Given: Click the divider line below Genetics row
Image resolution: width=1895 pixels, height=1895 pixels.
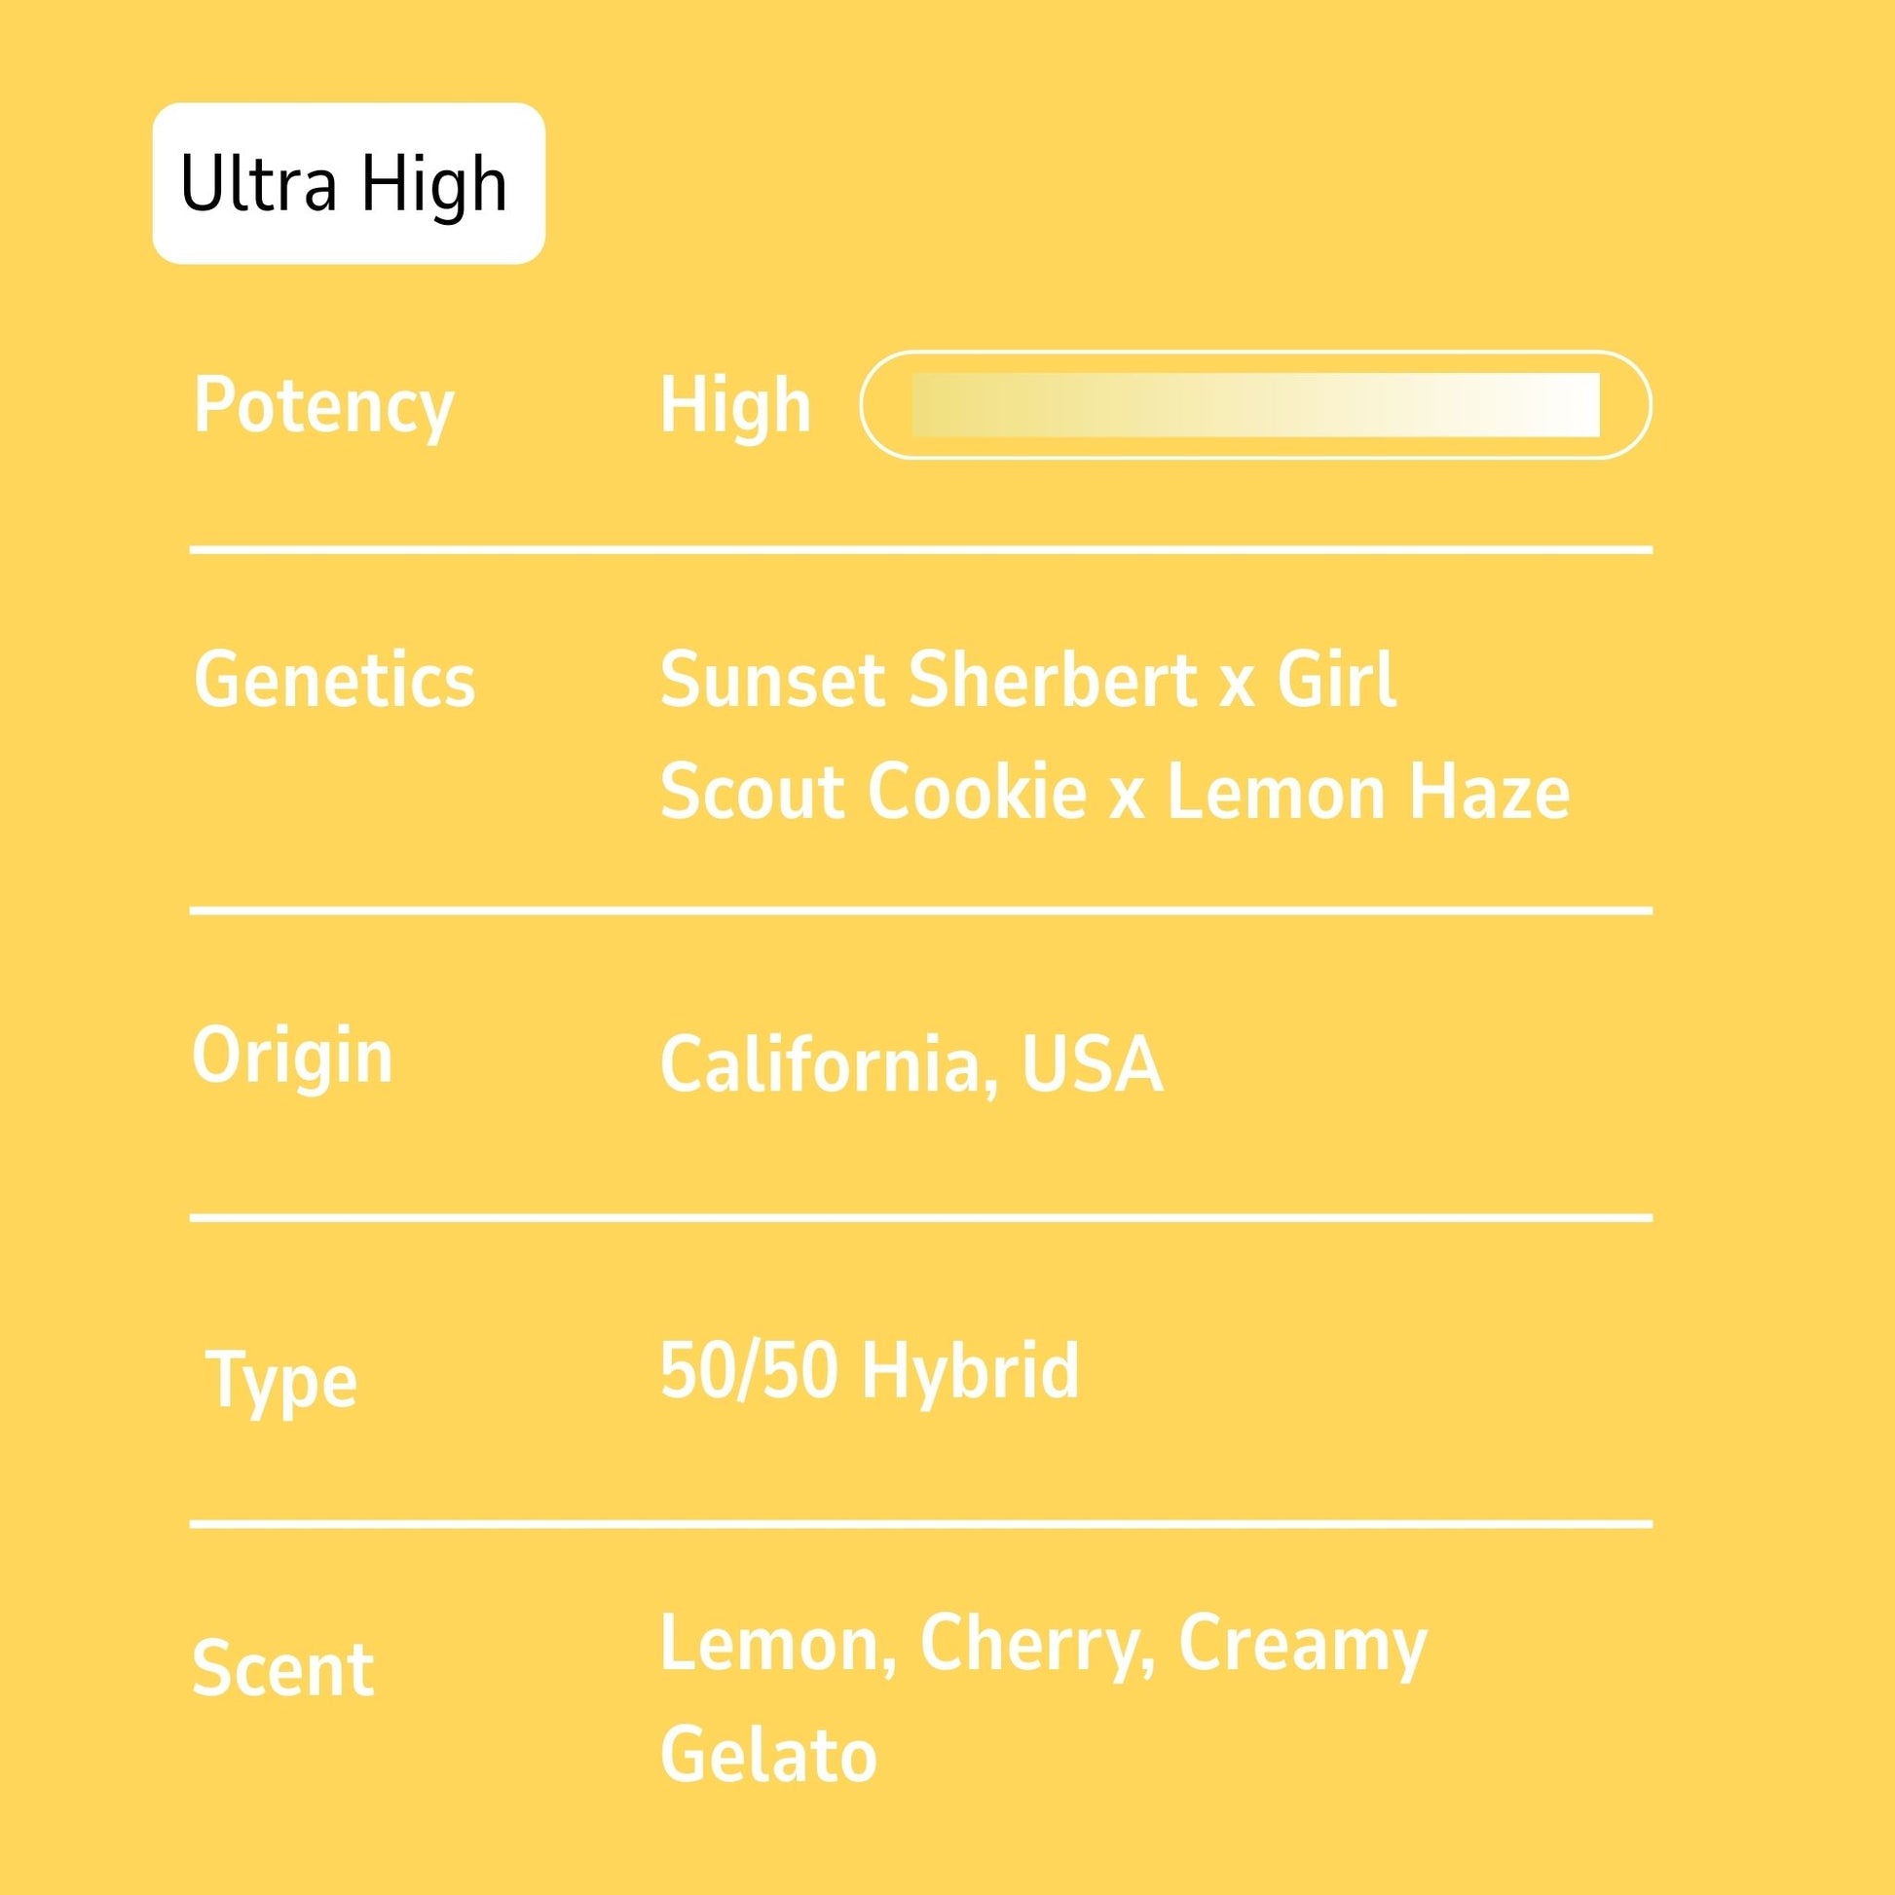Looking at the screenshot, I should click(920, 910).
